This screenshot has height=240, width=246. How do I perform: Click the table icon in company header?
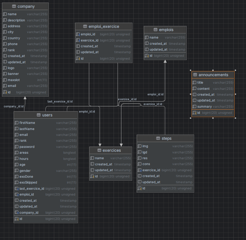[x=14, y=6]
